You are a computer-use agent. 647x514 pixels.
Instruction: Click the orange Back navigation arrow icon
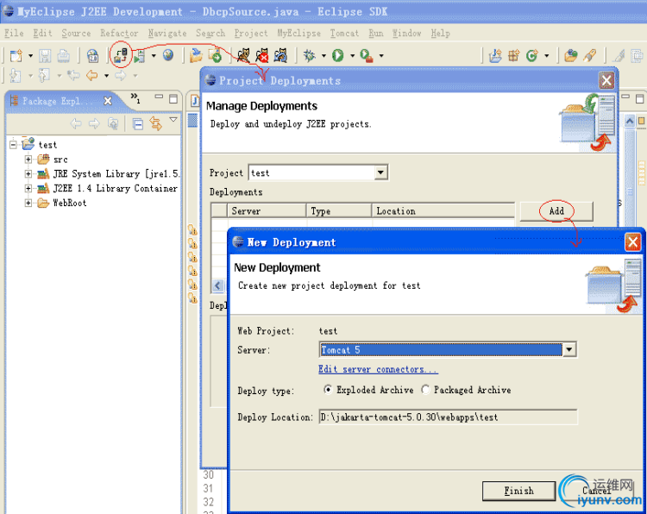point(91,76)
